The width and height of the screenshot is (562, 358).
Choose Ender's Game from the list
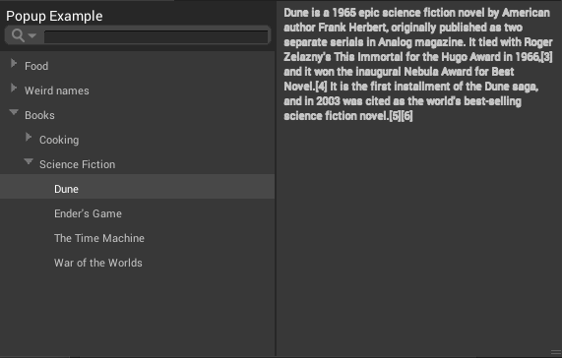pyautogui.click(x=88, y=213)
